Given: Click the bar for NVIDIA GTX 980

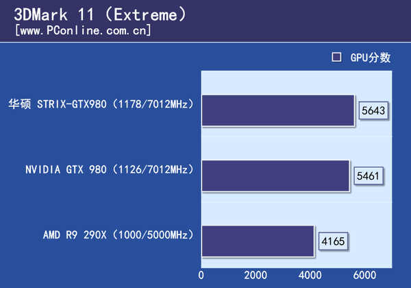Looking at the screenshot, I should 275,176.
